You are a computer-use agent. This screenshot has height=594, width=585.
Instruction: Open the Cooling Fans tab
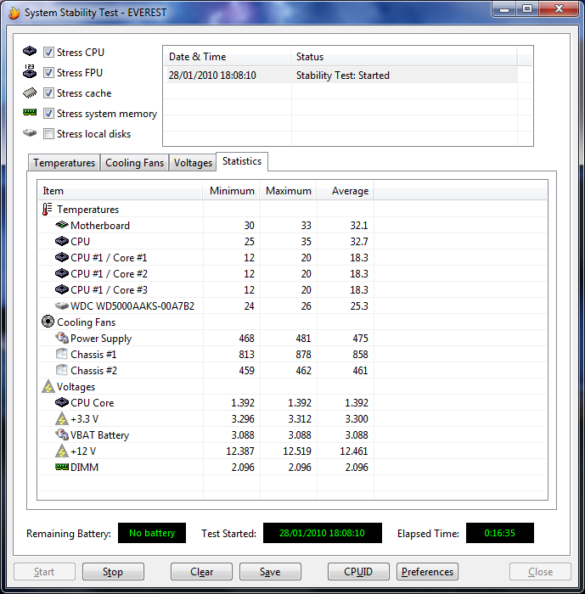(134, 163)
